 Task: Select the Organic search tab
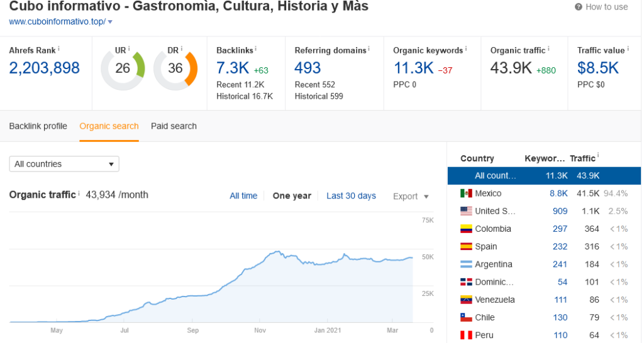109,126
